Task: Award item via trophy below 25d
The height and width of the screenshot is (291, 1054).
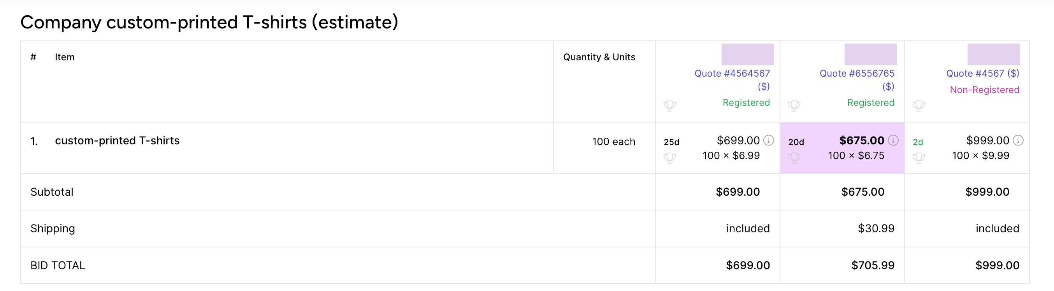Action: coord(669,158)
